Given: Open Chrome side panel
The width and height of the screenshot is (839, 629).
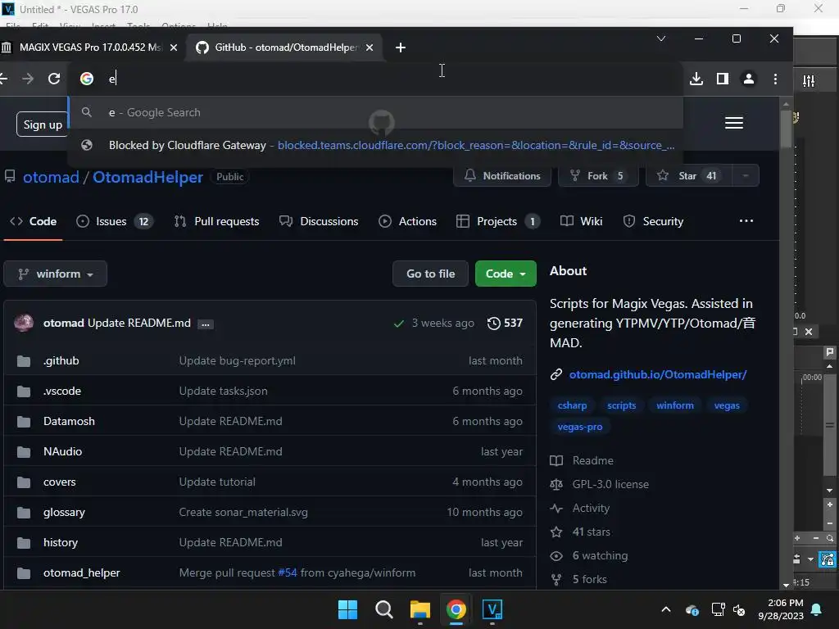Looking at the screenshot, I should point(723,79).
